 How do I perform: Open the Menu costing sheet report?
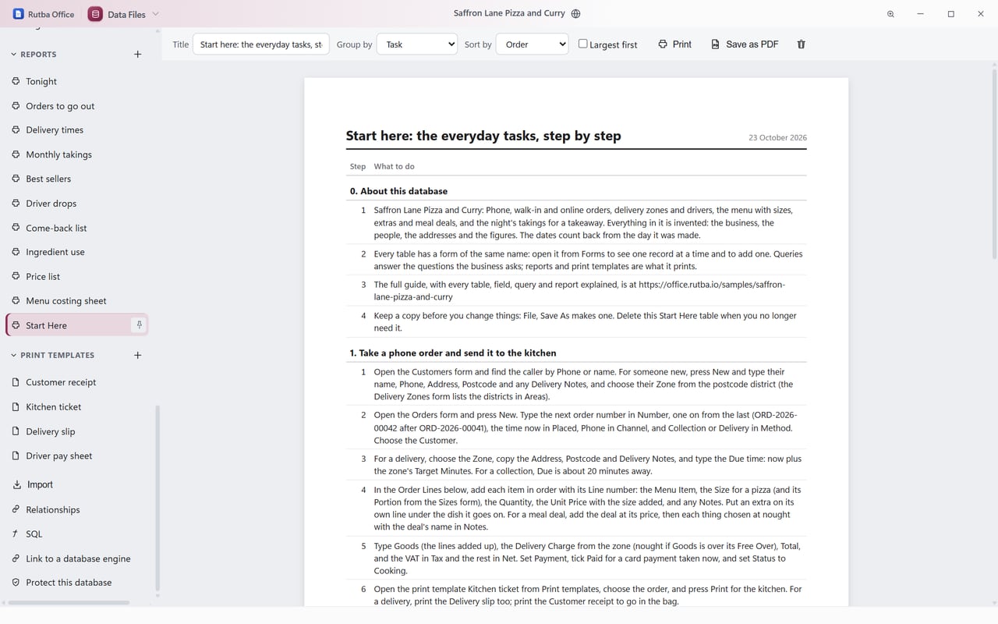(x=76, y=300)
